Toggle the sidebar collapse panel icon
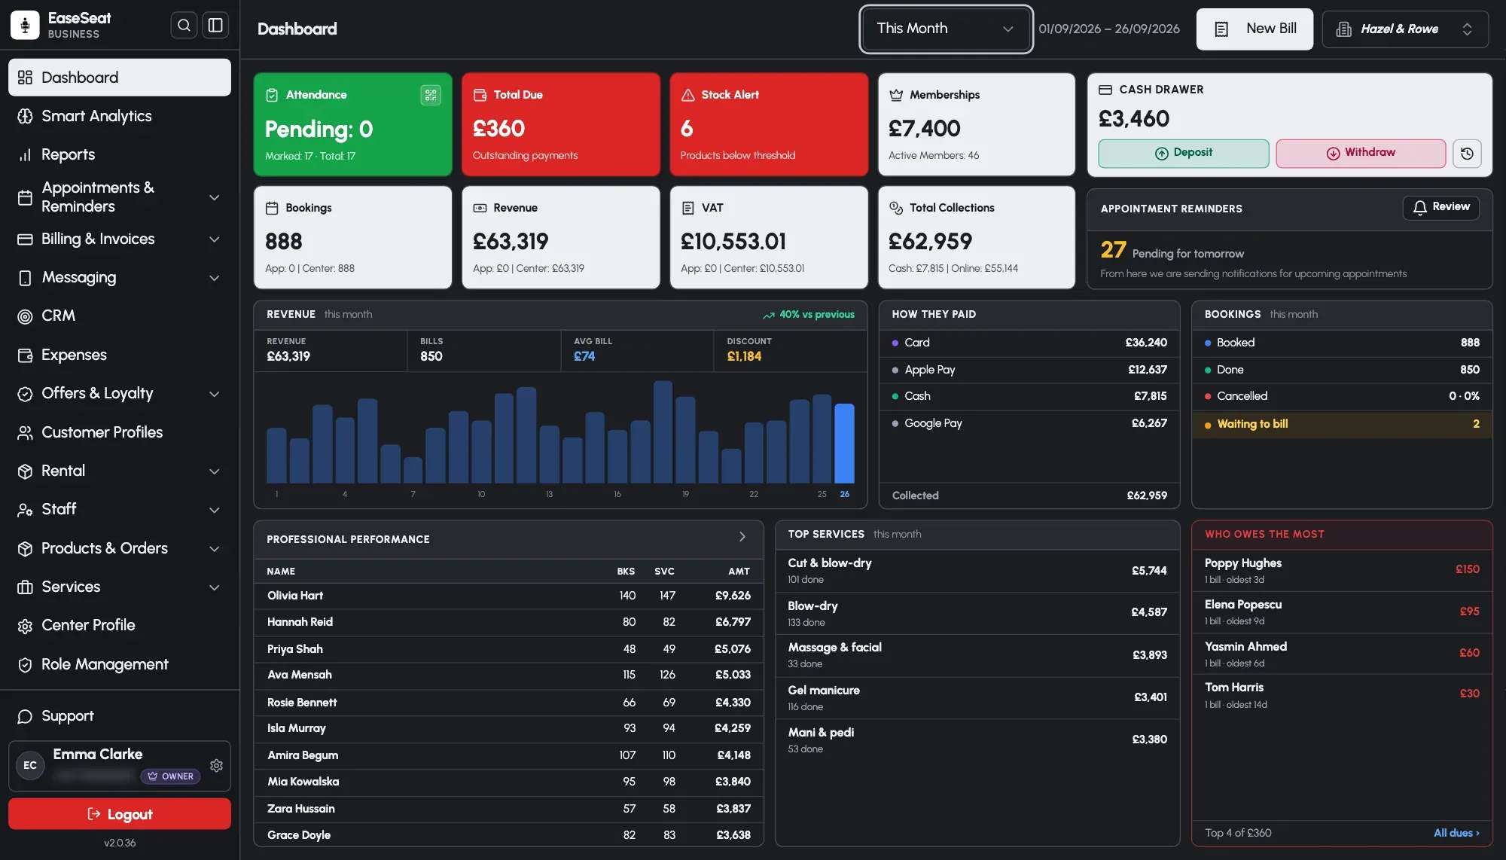1506x860 pixels. 215,26
